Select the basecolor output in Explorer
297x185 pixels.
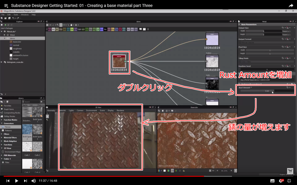(17, 42)
